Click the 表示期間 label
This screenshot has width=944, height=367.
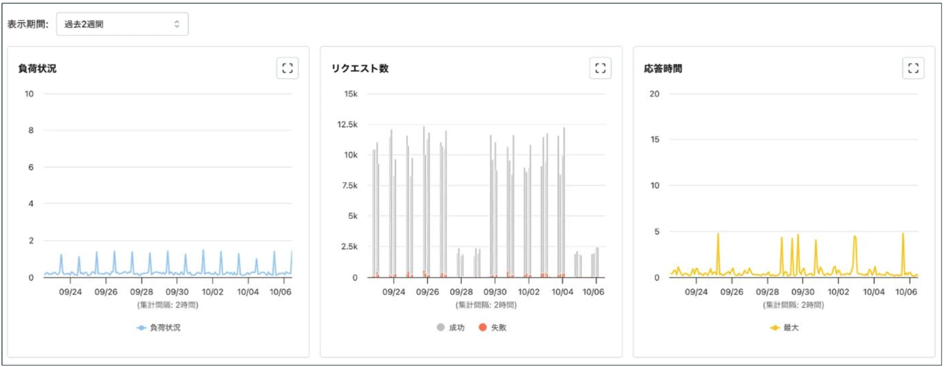tap(28, 24)
